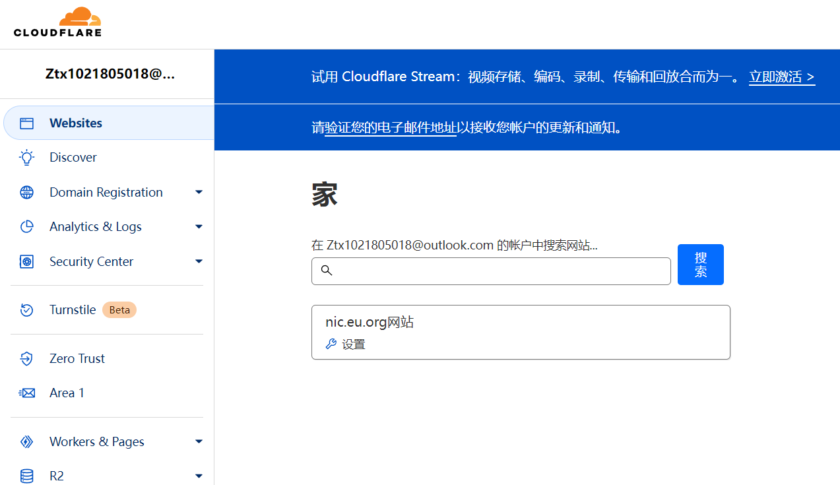Click the wrench icon beside 设置

(331, 344)
